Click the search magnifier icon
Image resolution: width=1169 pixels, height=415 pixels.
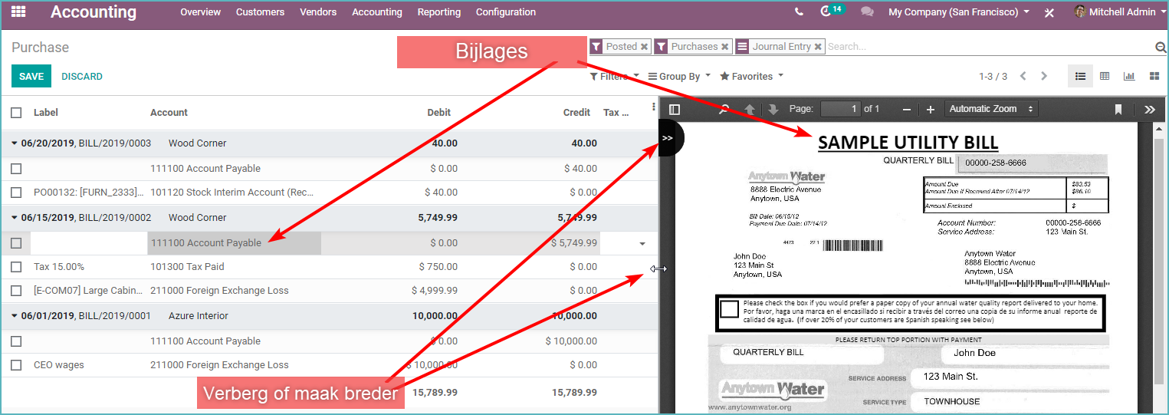[1161, 48]
